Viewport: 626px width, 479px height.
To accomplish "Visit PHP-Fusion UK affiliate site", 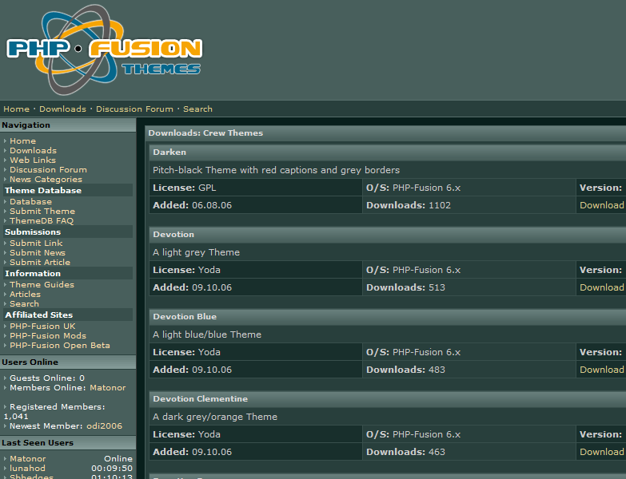I will coord(42,326).
